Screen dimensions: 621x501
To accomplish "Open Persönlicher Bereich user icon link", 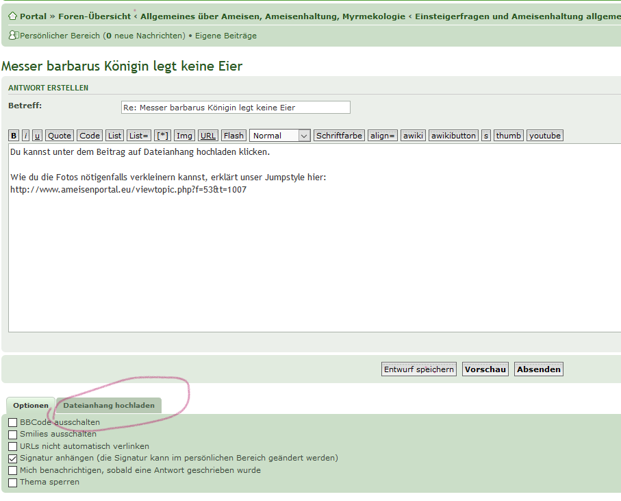I will 13,36.
